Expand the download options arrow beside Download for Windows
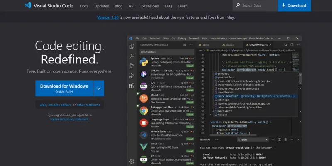 [99, 88]
